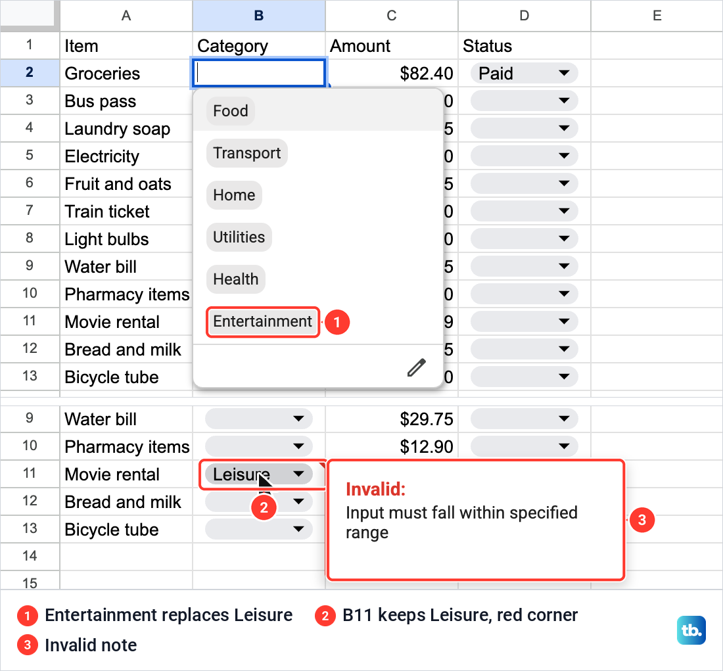The width and height of the screenshot is (723, 671).
Task: Pick Utilities in the category list
Action: point(239,237)
